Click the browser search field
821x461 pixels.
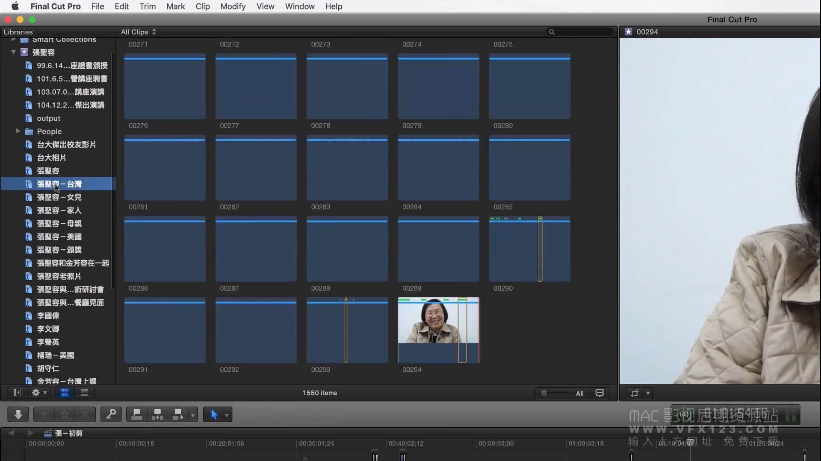[580, 32]
